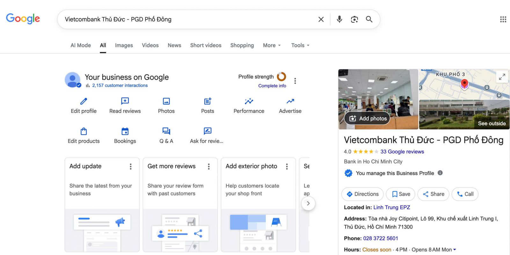Open Get more reviews card menu
Image resolution: width=510 pixels, height=255 pixels.
209,166
